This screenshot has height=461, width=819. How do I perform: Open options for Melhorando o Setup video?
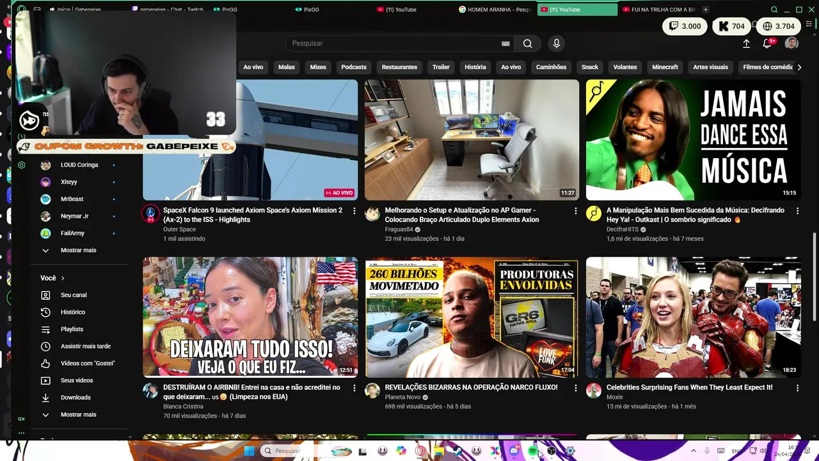575,211
